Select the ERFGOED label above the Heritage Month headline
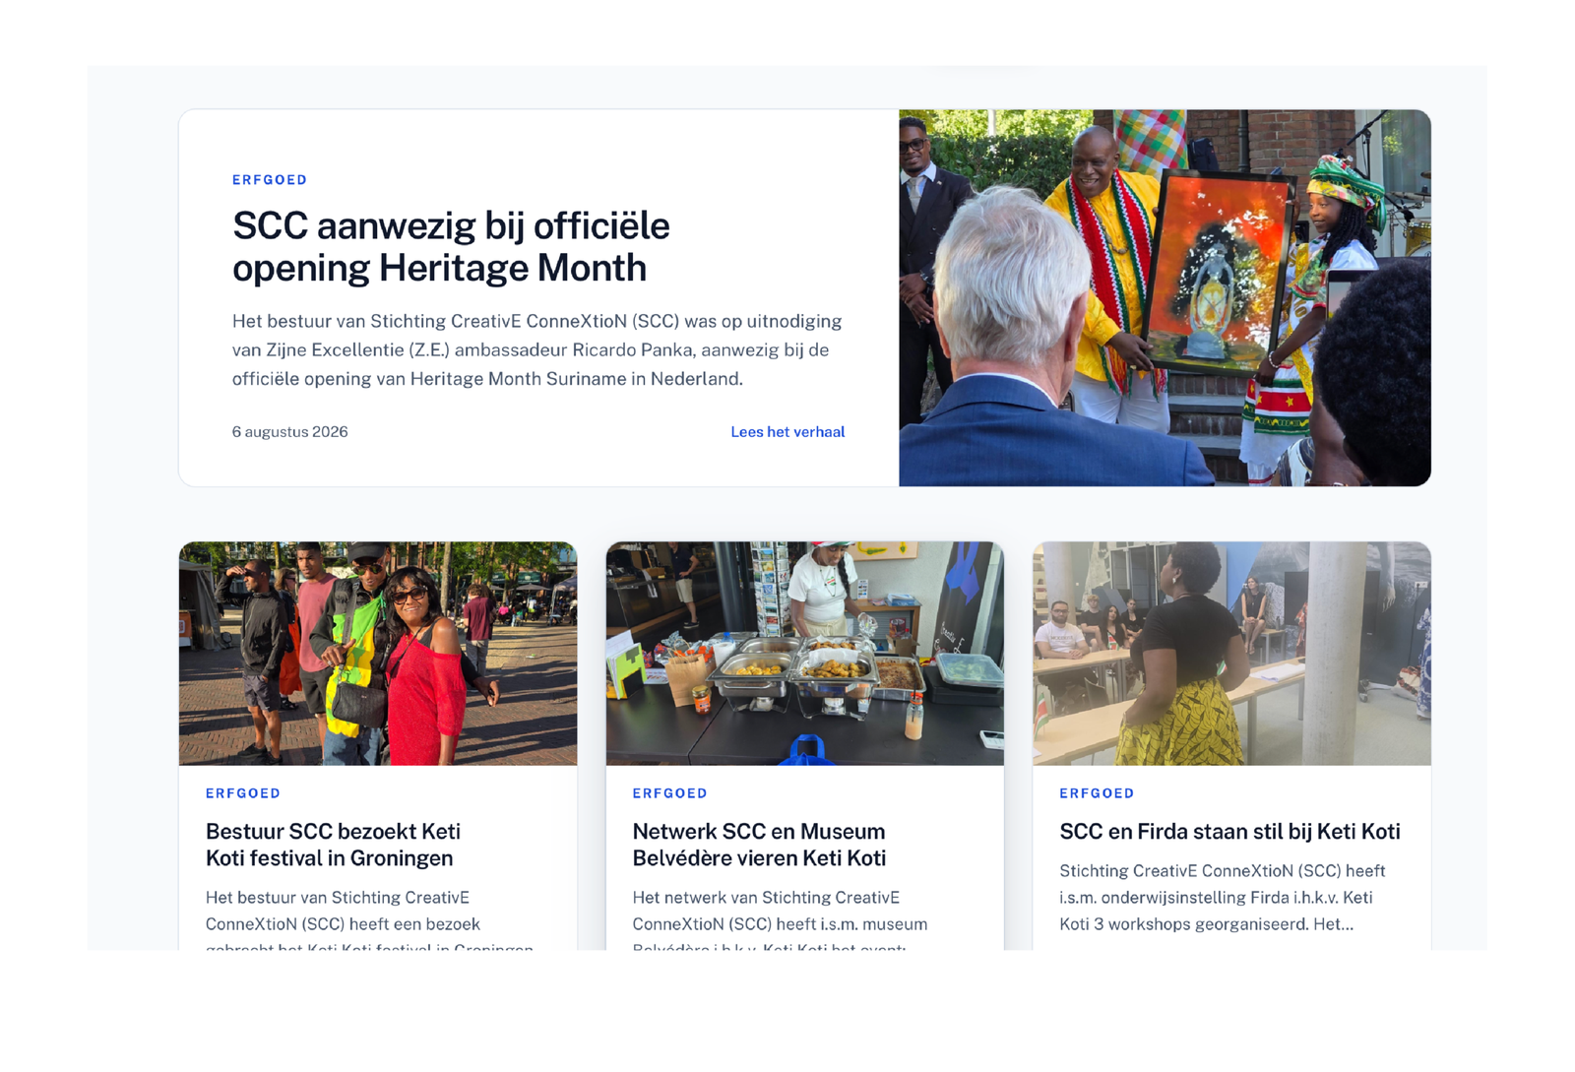Screen dimensions: 1575x1072 pyautogui.click(x=270, y=180)
